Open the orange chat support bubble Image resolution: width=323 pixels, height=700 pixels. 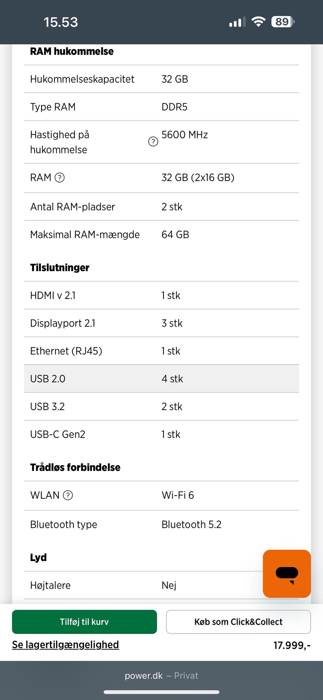pos(287,574)
